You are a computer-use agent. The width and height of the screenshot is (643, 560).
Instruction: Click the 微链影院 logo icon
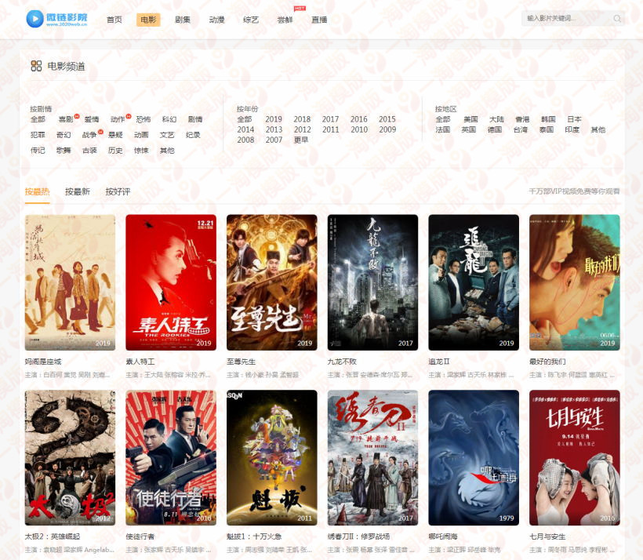35,19
